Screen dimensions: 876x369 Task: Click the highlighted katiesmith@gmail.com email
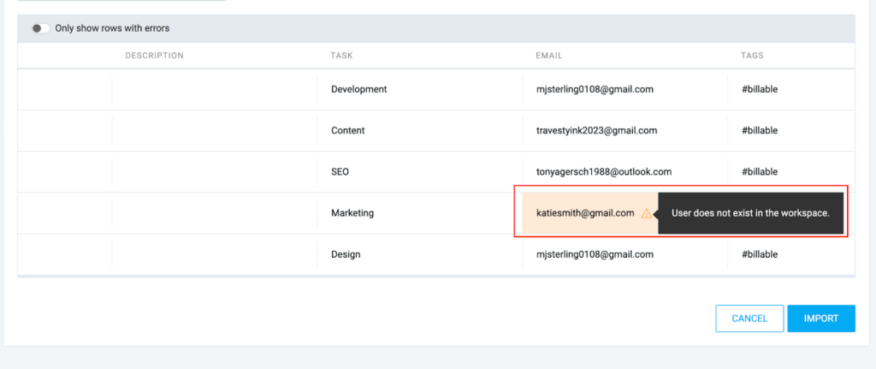pyautogui.click(x=584, y=213)
